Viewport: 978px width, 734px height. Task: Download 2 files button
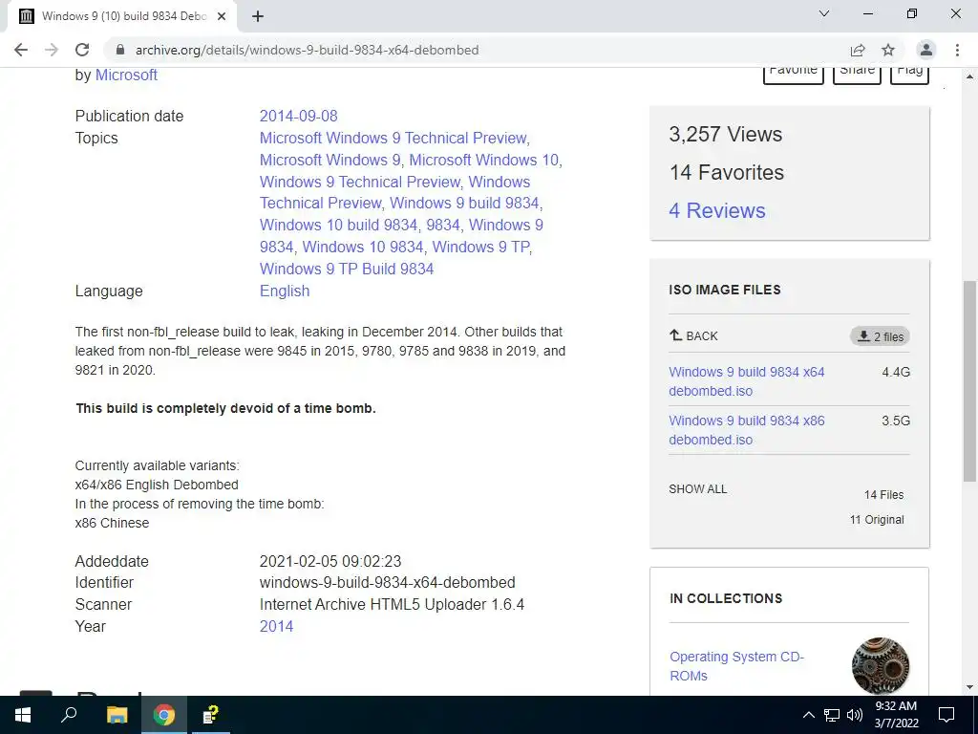(x=880, y=336)
